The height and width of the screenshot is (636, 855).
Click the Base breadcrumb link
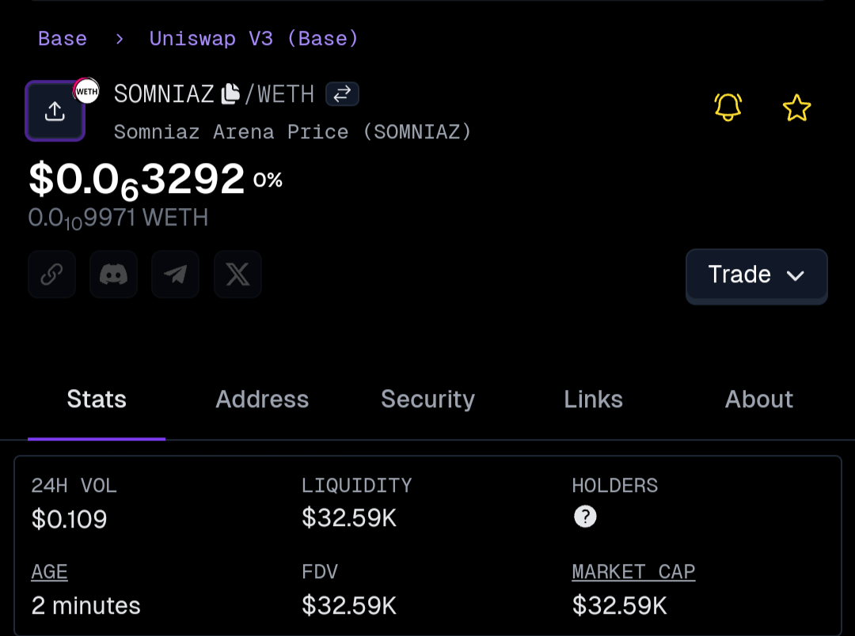tap(63, 38)
